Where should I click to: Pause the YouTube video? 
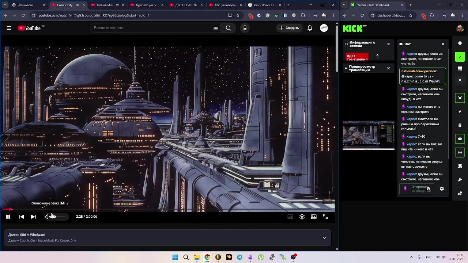8,217
